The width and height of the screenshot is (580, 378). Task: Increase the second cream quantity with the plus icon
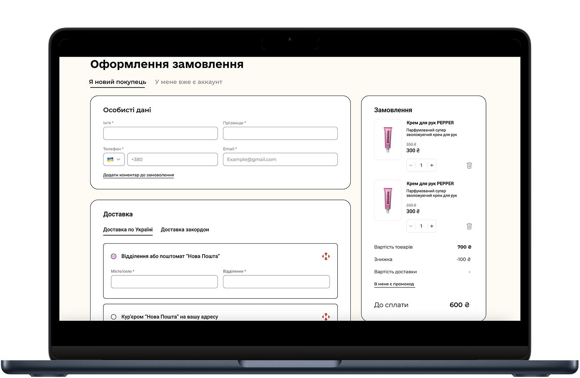coord(431,226)
